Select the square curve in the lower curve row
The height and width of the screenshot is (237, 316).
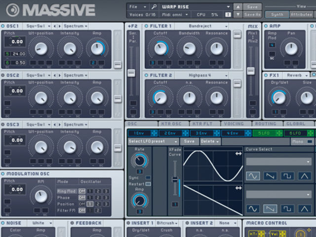pyautogui.click(x=287, y=208)
